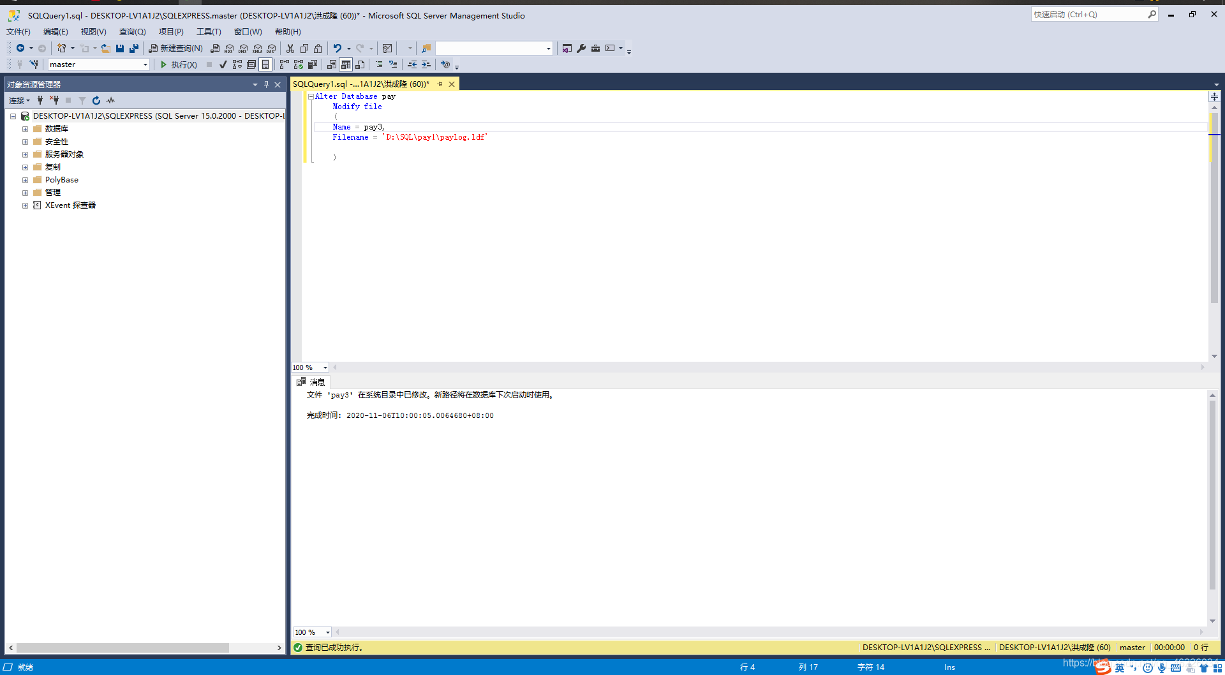Expand the PolyBase folder
1225x675 pixels.
point(25,180)
